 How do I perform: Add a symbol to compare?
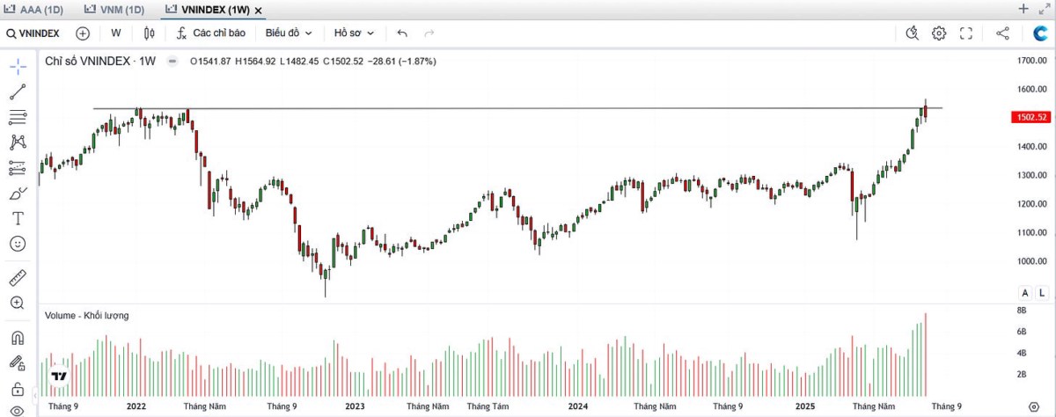(83, 33)
